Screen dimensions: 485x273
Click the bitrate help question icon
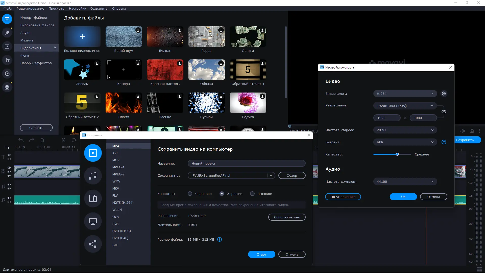(x=444, y=142)
